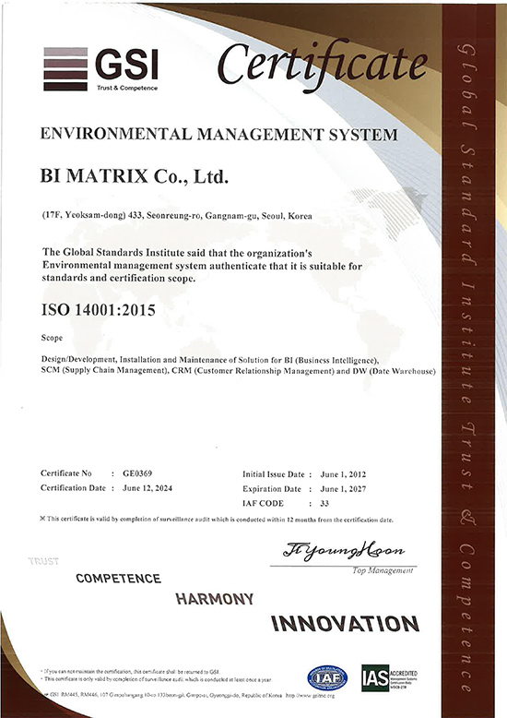507x718 pixels.
Task: Click the vertical Global Standard Institute banner text
Action: [467, 368]
